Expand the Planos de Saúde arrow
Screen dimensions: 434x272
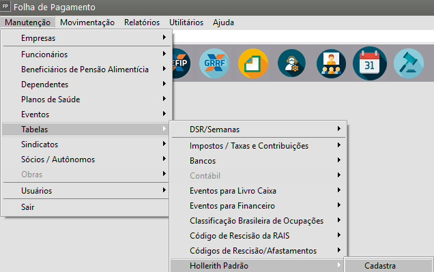pos(164,98)
